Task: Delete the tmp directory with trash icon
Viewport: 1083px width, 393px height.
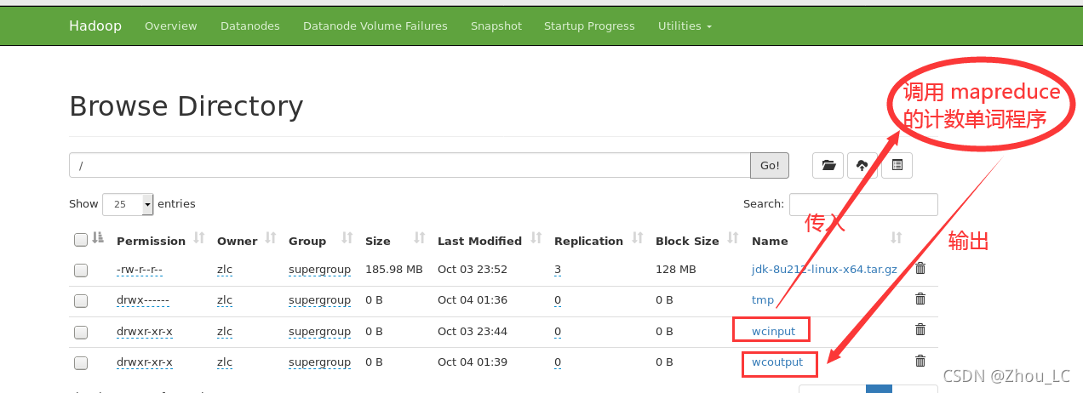Action: coord(920,299)
